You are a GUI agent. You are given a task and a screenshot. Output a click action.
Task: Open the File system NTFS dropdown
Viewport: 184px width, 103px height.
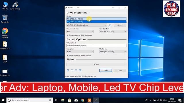tap(80, 51)
